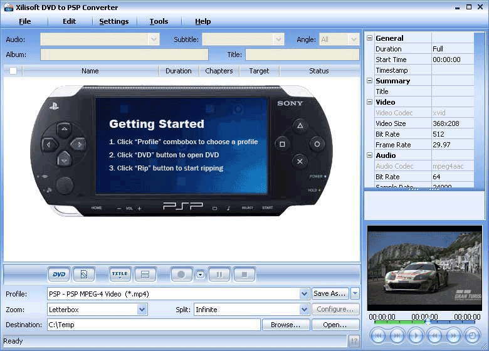Click the Stop ripping square button
This screenshot has width=489, height=351.
(x=244, y=274)
